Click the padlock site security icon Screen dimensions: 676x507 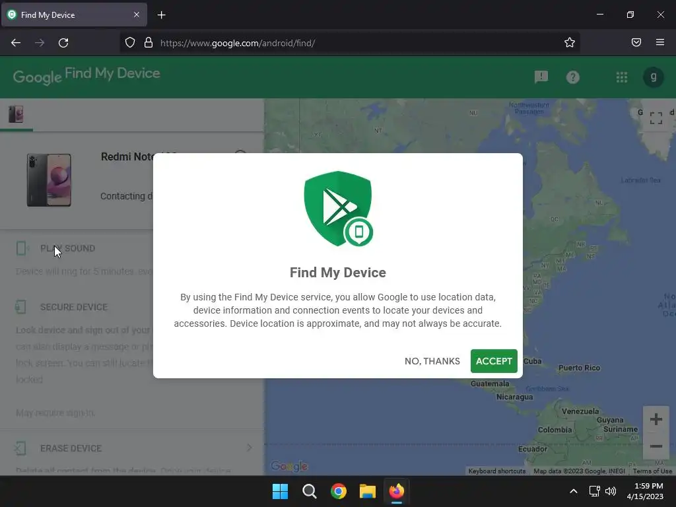click(x=149, y=42)
